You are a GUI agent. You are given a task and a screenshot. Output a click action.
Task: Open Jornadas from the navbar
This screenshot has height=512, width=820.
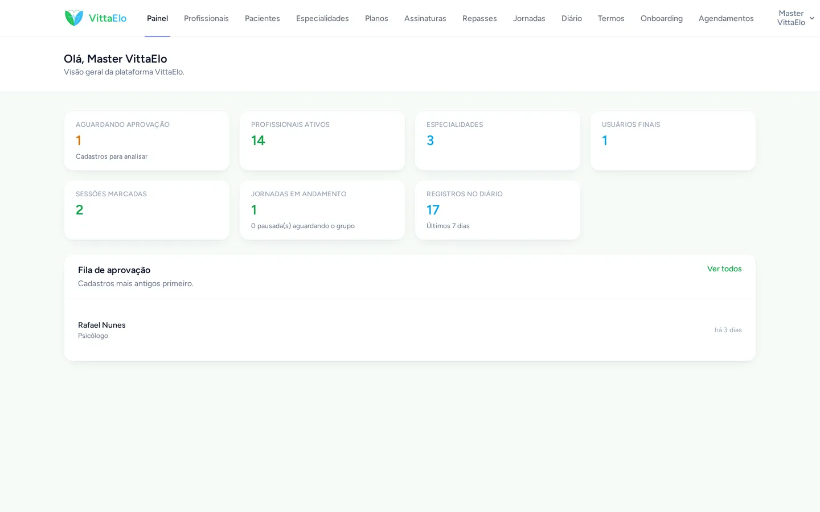click(529, 18)
